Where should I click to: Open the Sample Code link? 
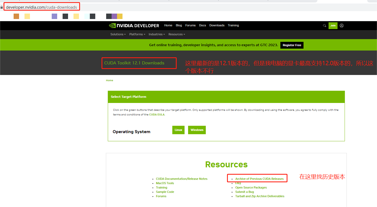coord(165,192)
